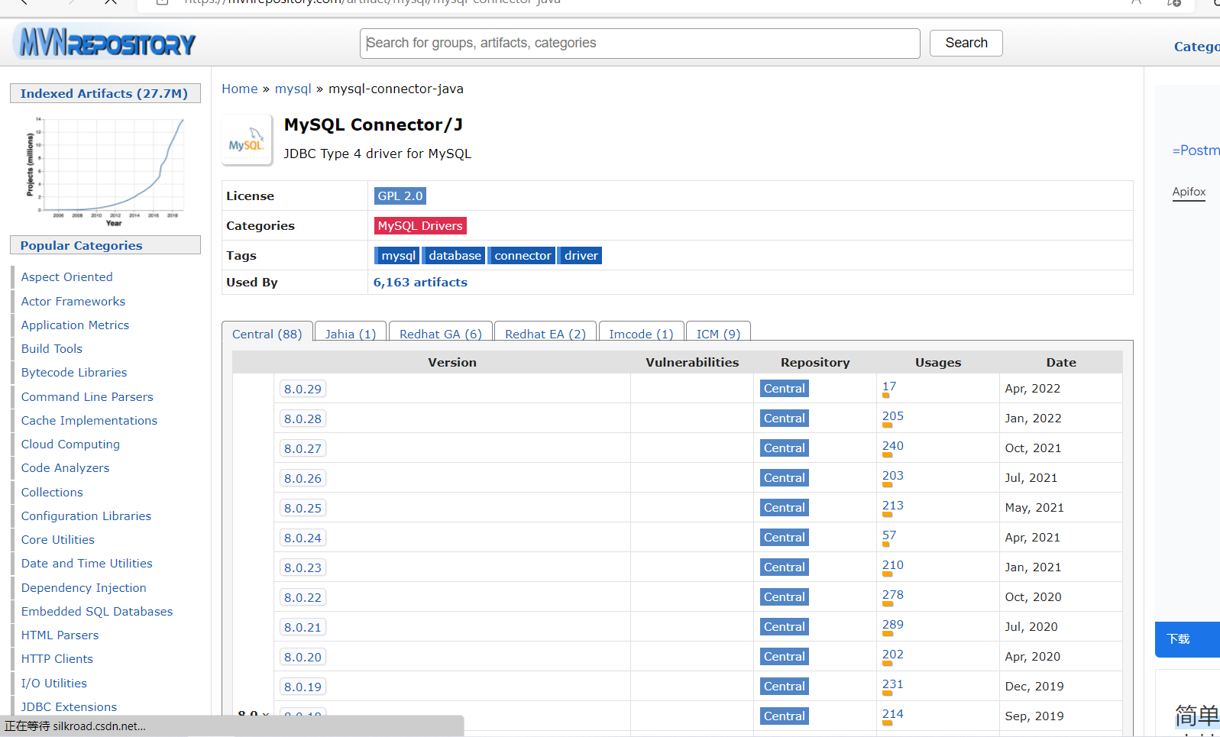Click the Search button
This screenshot has width=1220, height=737.
point(966,43)
